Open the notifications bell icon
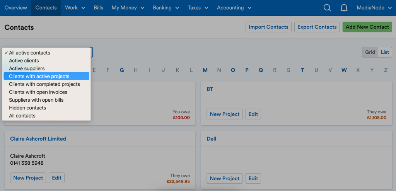This screenshot has width=396, height=191. point(344,8)
